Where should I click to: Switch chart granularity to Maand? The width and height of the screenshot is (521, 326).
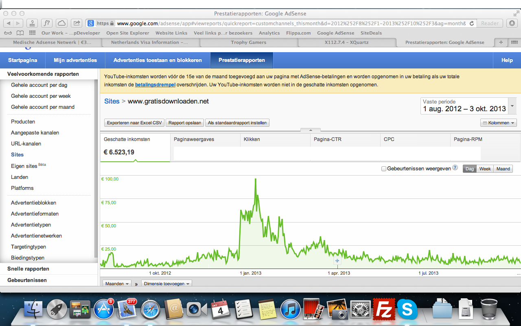pyautogui.click(x=503, y=169)
